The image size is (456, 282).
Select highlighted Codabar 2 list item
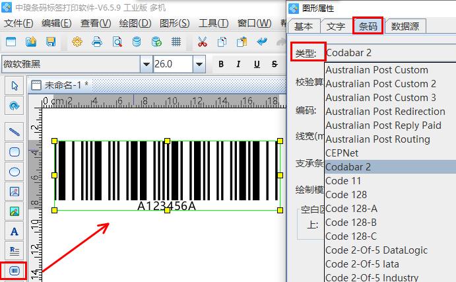coord(390,167)
